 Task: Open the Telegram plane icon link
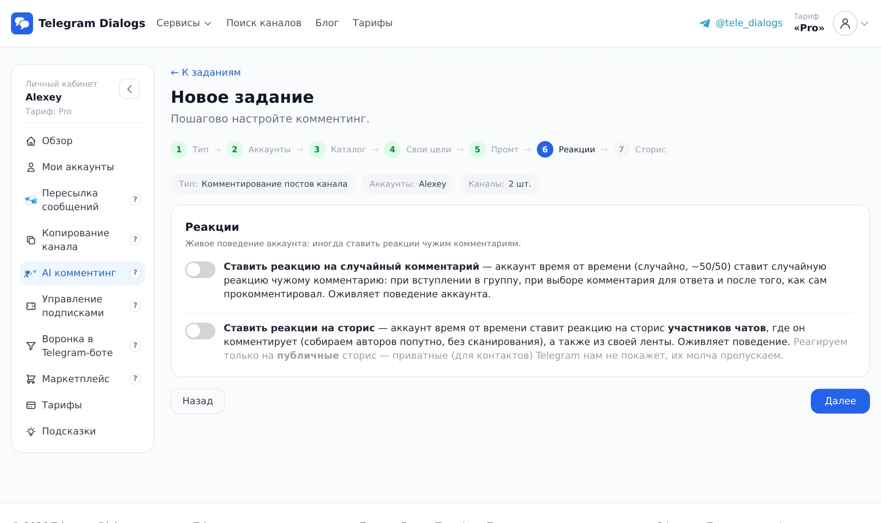705,23
